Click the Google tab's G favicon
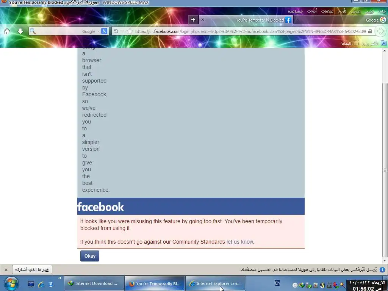The width and height of the screenshot is (388, 291). [383, 20]
